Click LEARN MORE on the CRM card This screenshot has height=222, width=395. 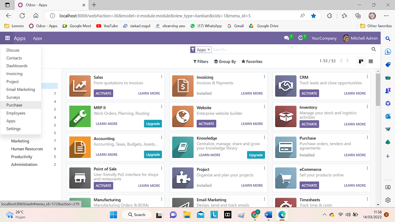[355, 93]
